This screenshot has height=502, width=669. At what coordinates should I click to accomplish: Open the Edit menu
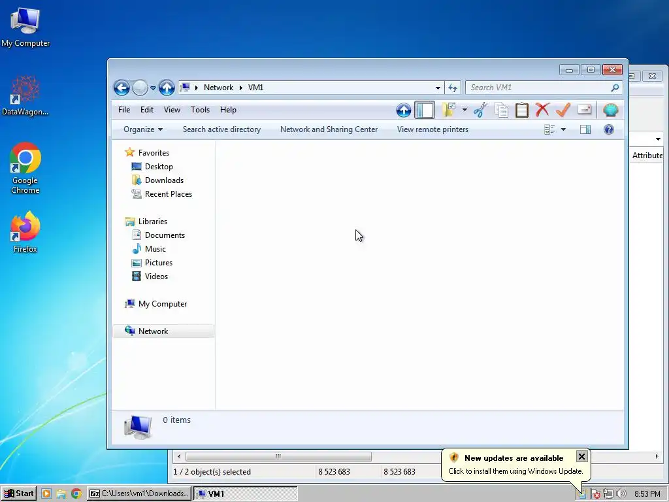coord(147,110)
